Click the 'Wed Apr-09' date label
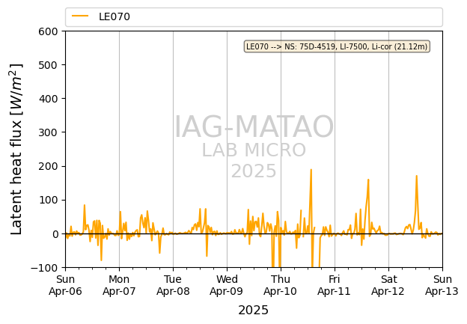The width and height of the screenshot is (467, 324). (x=227, y=285)
